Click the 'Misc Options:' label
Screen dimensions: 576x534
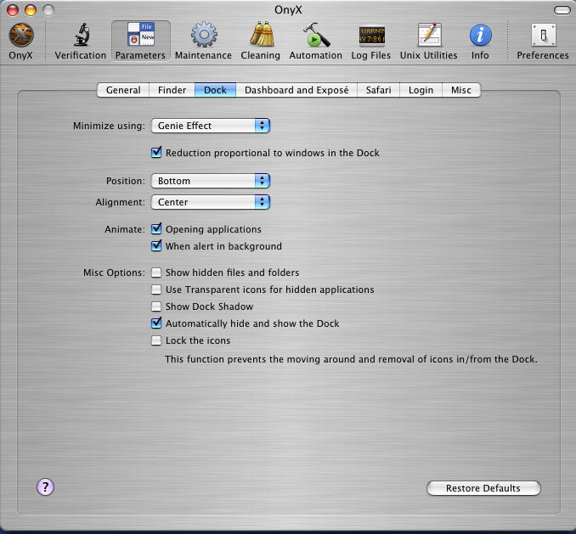[x=114, y=273]
